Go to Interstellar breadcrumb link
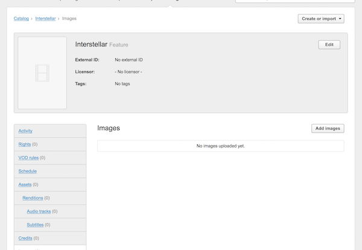This screenshot has width=362, height=250. pos(45,19)
